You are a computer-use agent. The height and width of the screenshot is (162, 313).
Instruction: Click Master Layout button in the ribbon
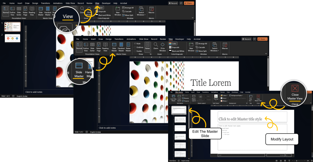[193, 98]
